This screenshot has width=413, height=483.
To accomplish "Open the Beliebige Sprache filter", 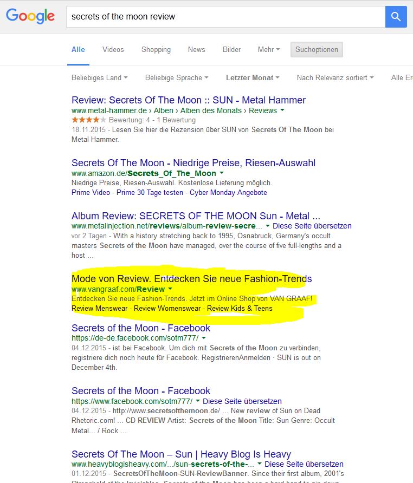I will point(177,77).
